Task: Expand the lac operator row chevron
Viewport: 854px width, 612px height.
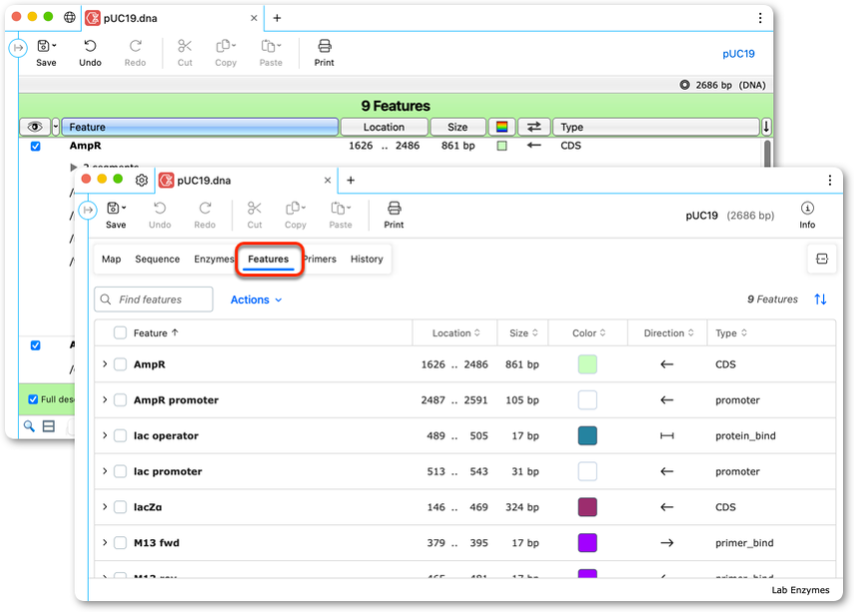Action: click(x=105, y=435)
